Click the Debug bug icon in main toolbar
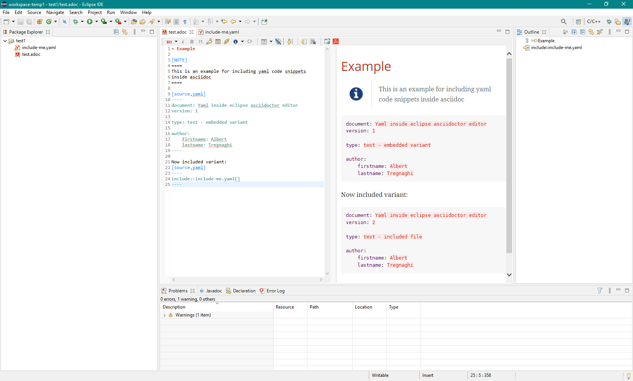 [76, 22]
